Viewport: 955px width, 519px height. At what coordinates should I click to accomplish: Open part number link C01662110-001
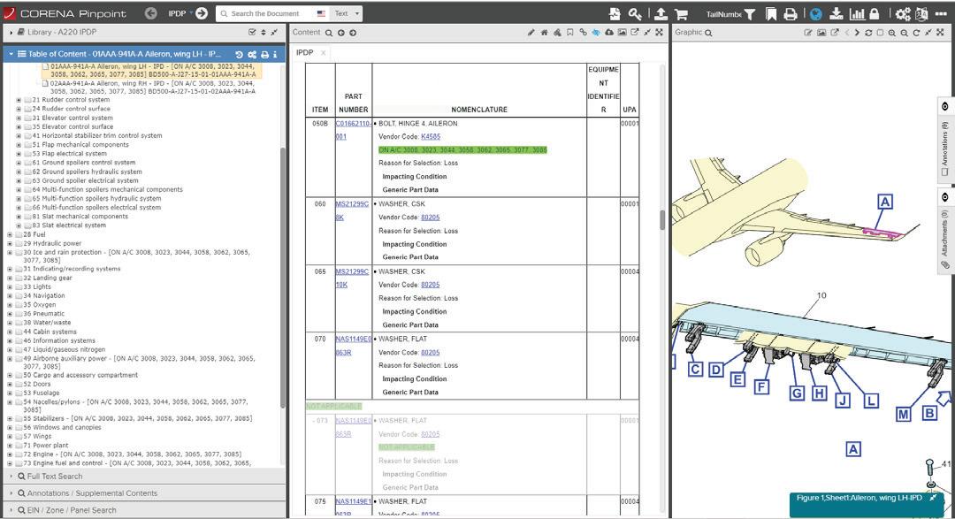point(353,130)
